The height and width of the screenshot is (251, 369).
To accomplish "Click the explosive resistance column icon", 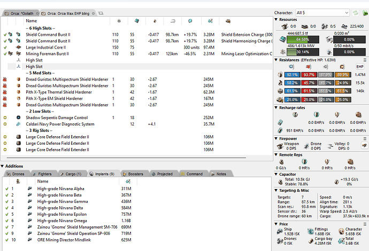I will pyautogui.click(x=342, y=67).
